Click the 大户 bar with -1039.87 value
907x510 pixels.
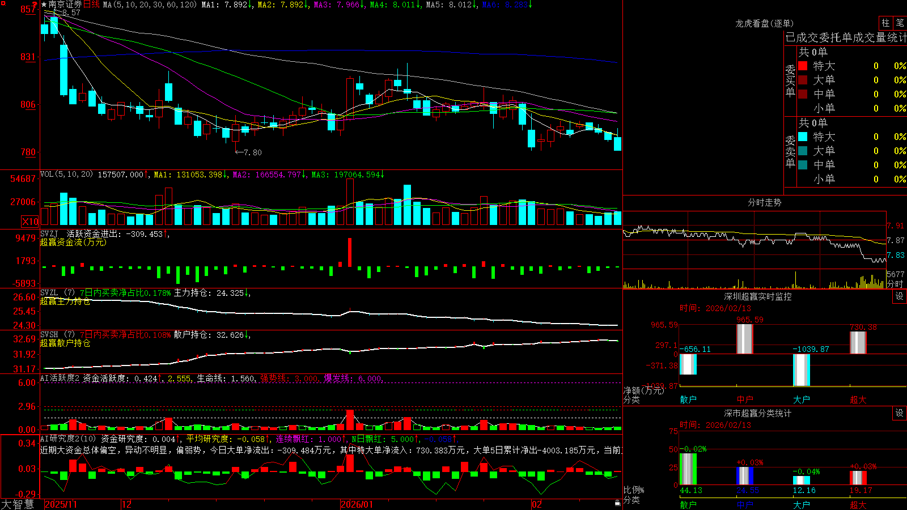click(802, 370)
